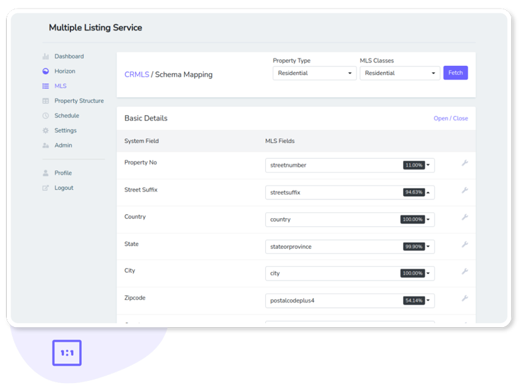This screenshot has width=532, height=389.
Task: Select the Dashboard icon in the sidebar
Action: (x=44, y=56)
